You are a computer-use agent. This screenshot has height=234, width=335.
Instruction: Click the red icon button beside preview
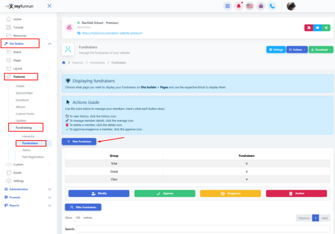308,28
